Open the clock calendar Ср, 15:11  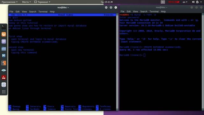click(x=107, y=2)
